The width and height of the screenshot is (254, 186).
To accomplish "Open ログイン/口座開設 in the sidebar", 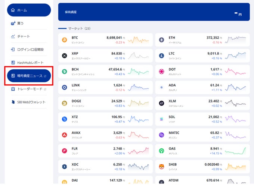I will point(29,49).
